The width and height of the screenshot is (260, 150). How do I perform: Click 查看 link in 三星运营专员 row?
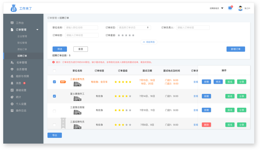pyautogui.click(x=196, y=82)
